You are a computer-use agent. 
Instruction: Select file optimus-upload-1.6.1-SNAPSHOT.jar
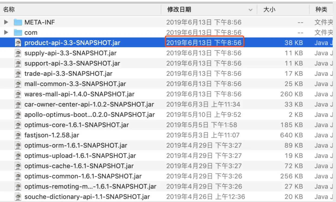pyautogui.click(x=80, y=156)
